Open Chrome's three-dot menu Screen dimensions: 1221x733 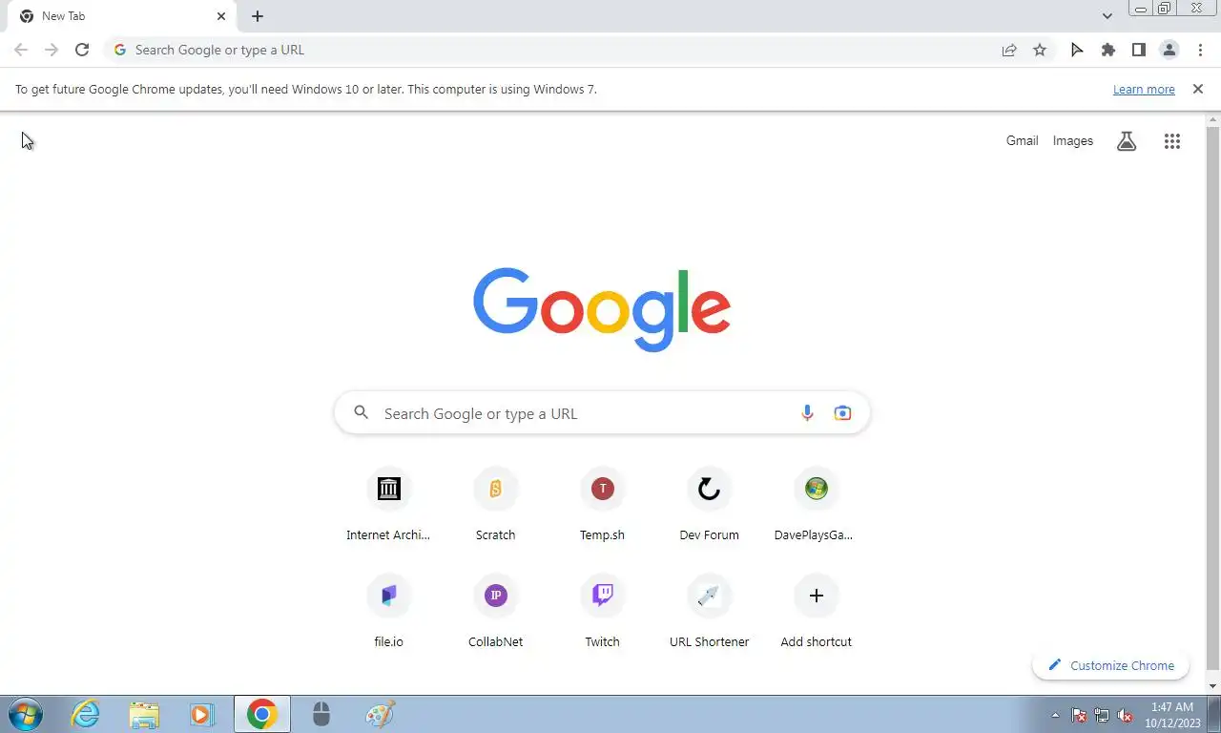1200,50
